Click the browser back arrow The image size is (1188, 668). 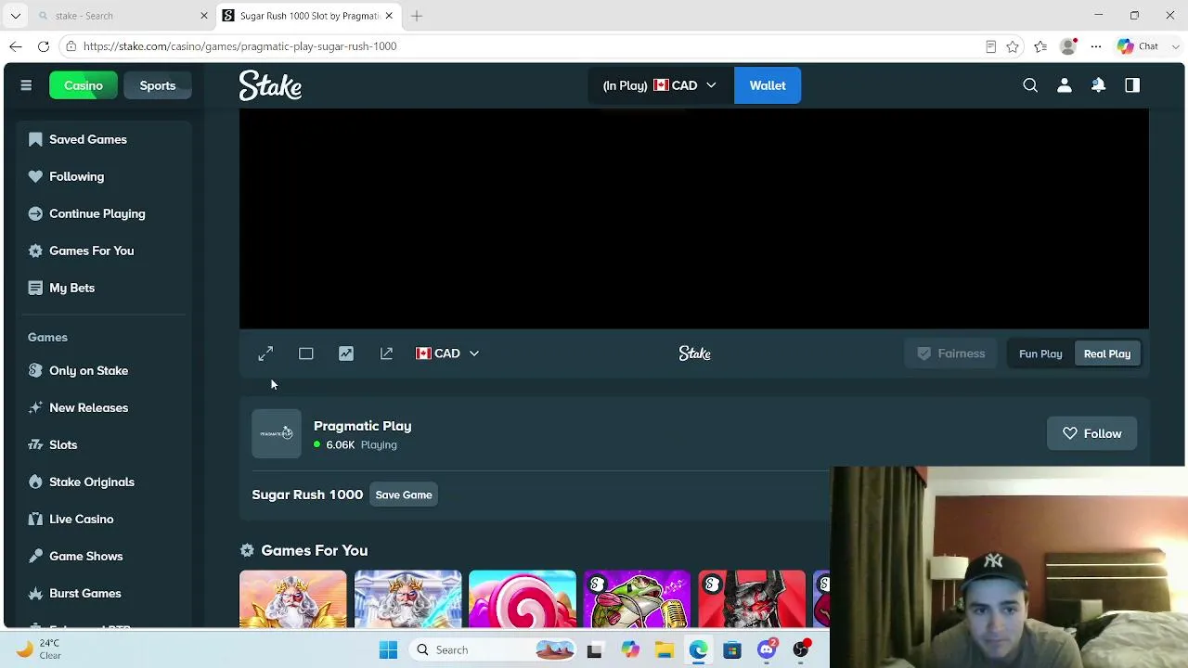[x=16, y=46]
